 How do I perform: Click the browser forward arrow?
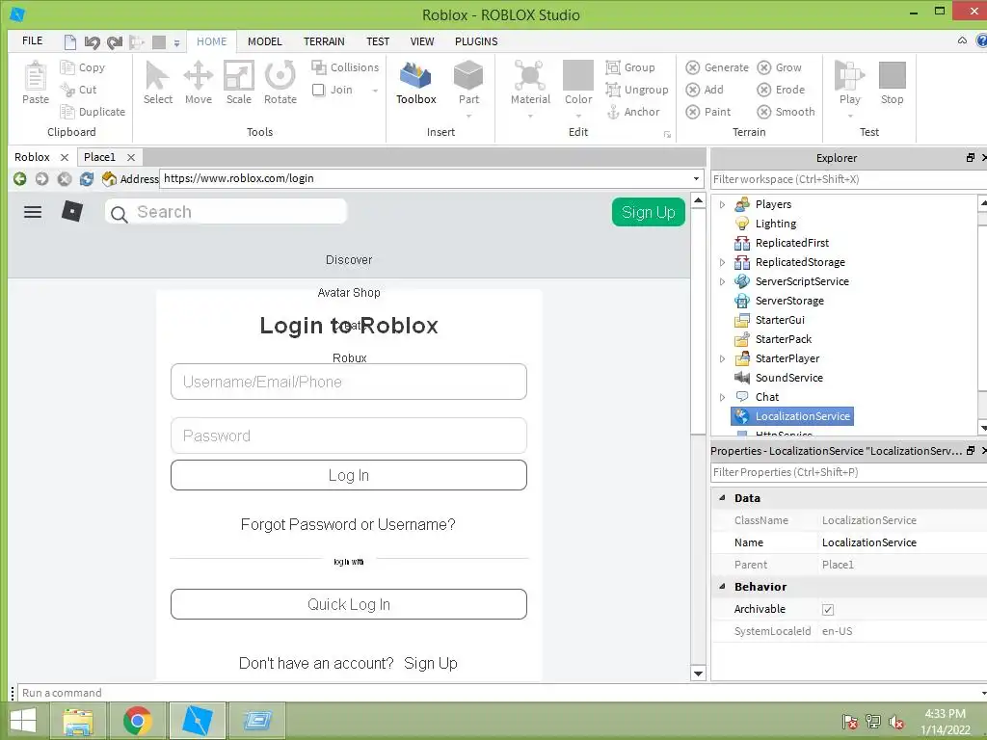coord(41,178)
